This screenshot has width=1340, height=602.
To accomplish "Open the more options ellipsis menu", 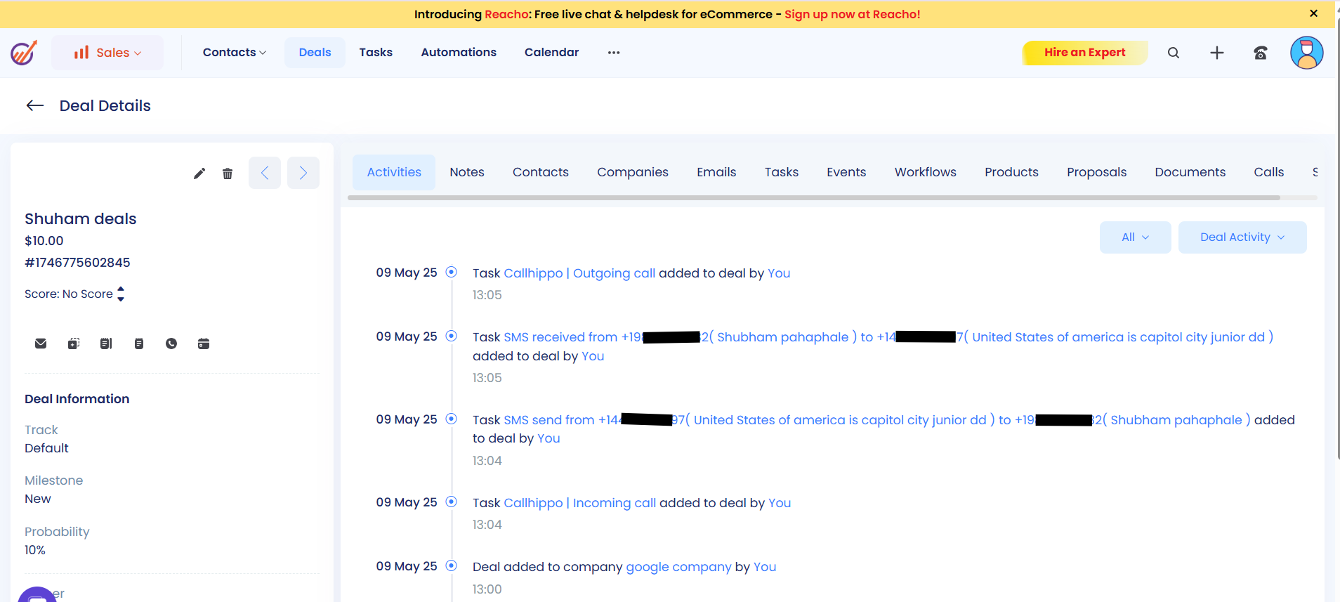I will point(614,53).
